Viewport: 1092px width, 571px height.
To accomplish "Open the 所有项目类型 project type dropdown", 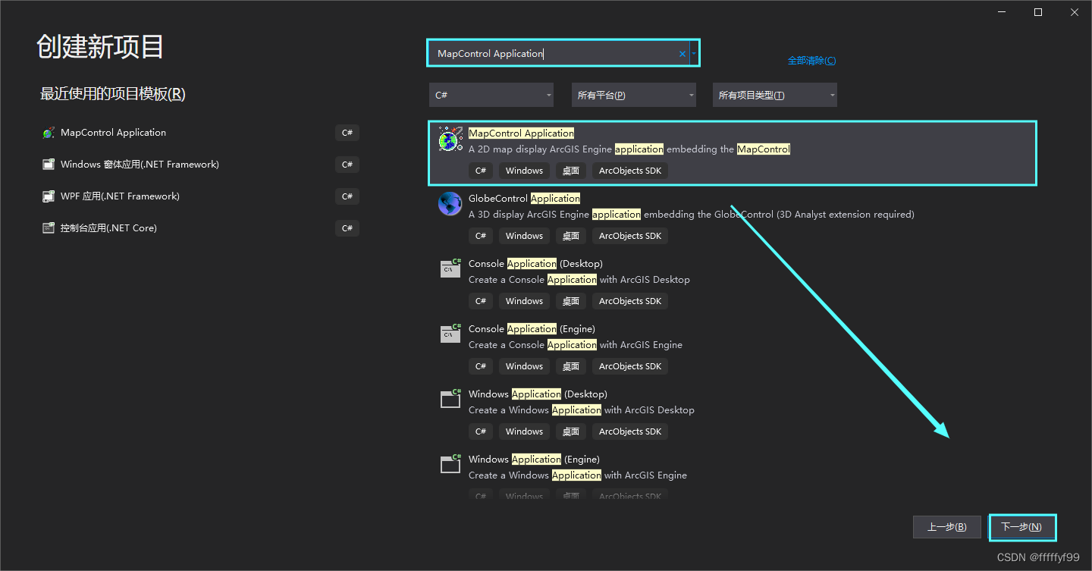I will [775, 95].
